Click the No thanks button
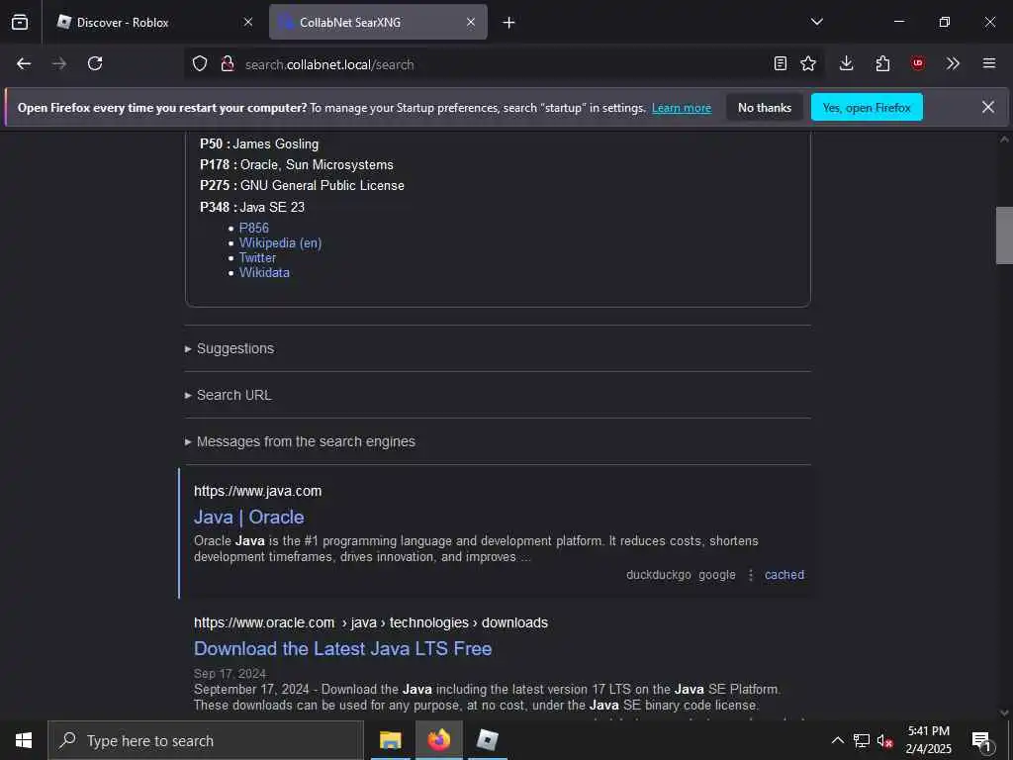The width and height of the screenshot is (1013, 760). pos(765,107)
